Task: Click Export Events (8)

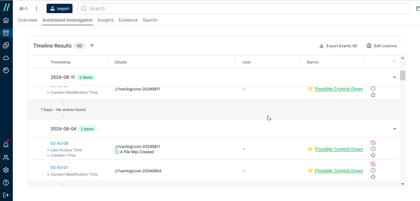Action: coord(338,46)
